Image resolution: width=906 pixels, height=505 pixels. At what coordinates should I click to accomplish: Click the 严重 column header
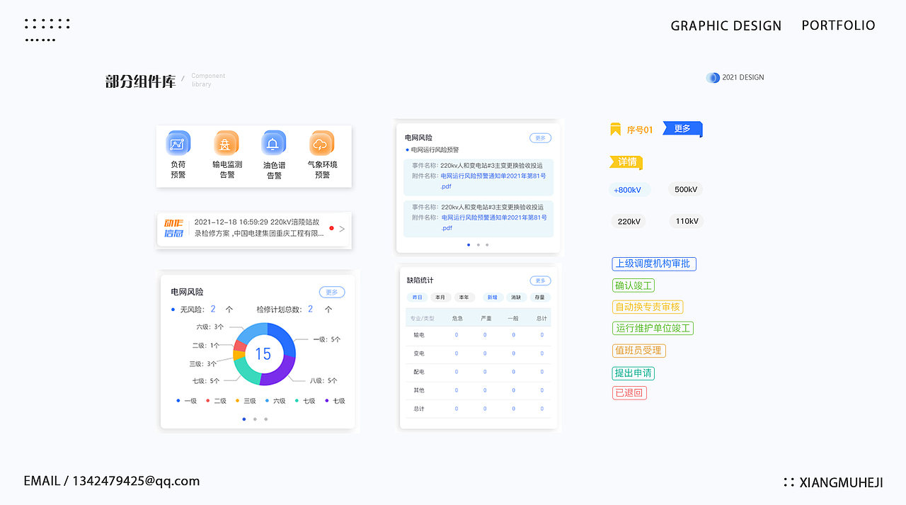point(486,319)
